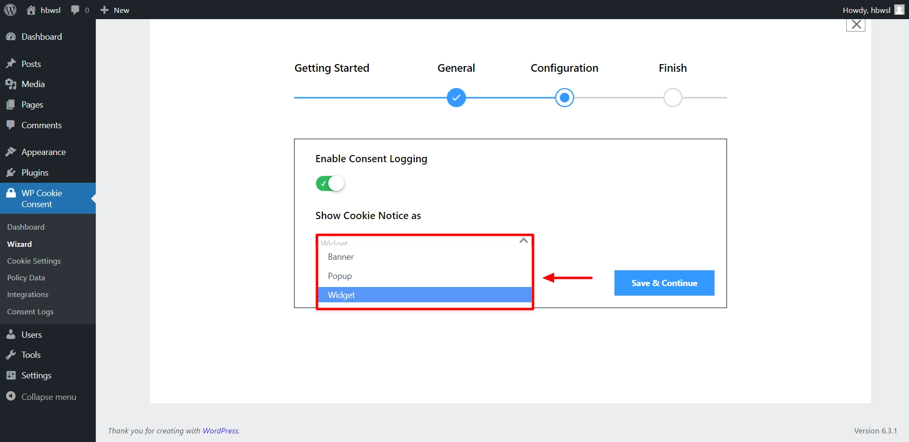Open the WordPress link in the footer
The width and height of the screenshot is (909, 442).
(x=220, y=431)
